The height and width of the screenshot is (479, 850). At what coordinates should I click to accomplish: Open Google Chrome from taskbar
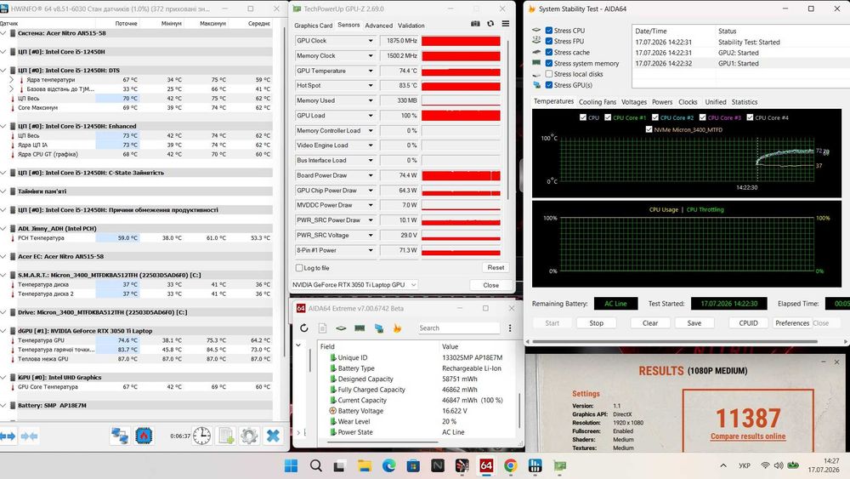(511, 465)
